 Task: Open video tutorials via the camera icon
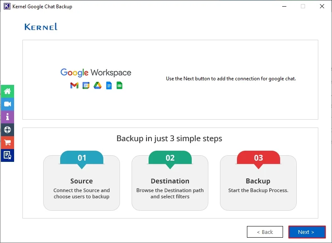(7, 104)
